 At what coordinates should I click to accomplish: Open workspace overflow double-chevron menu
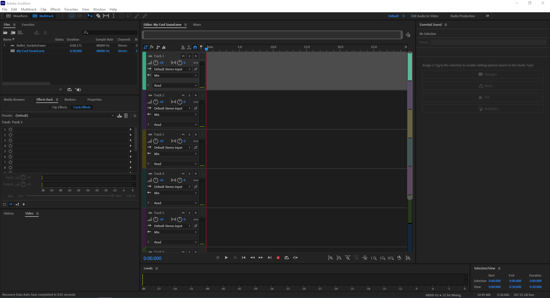point(488,16)
